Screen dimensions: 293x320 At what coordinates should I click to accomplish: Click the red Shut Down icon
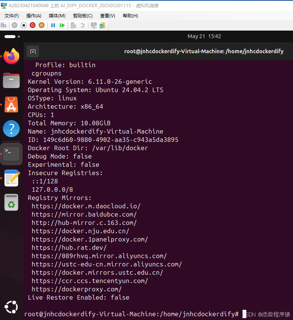coord(33,25)
